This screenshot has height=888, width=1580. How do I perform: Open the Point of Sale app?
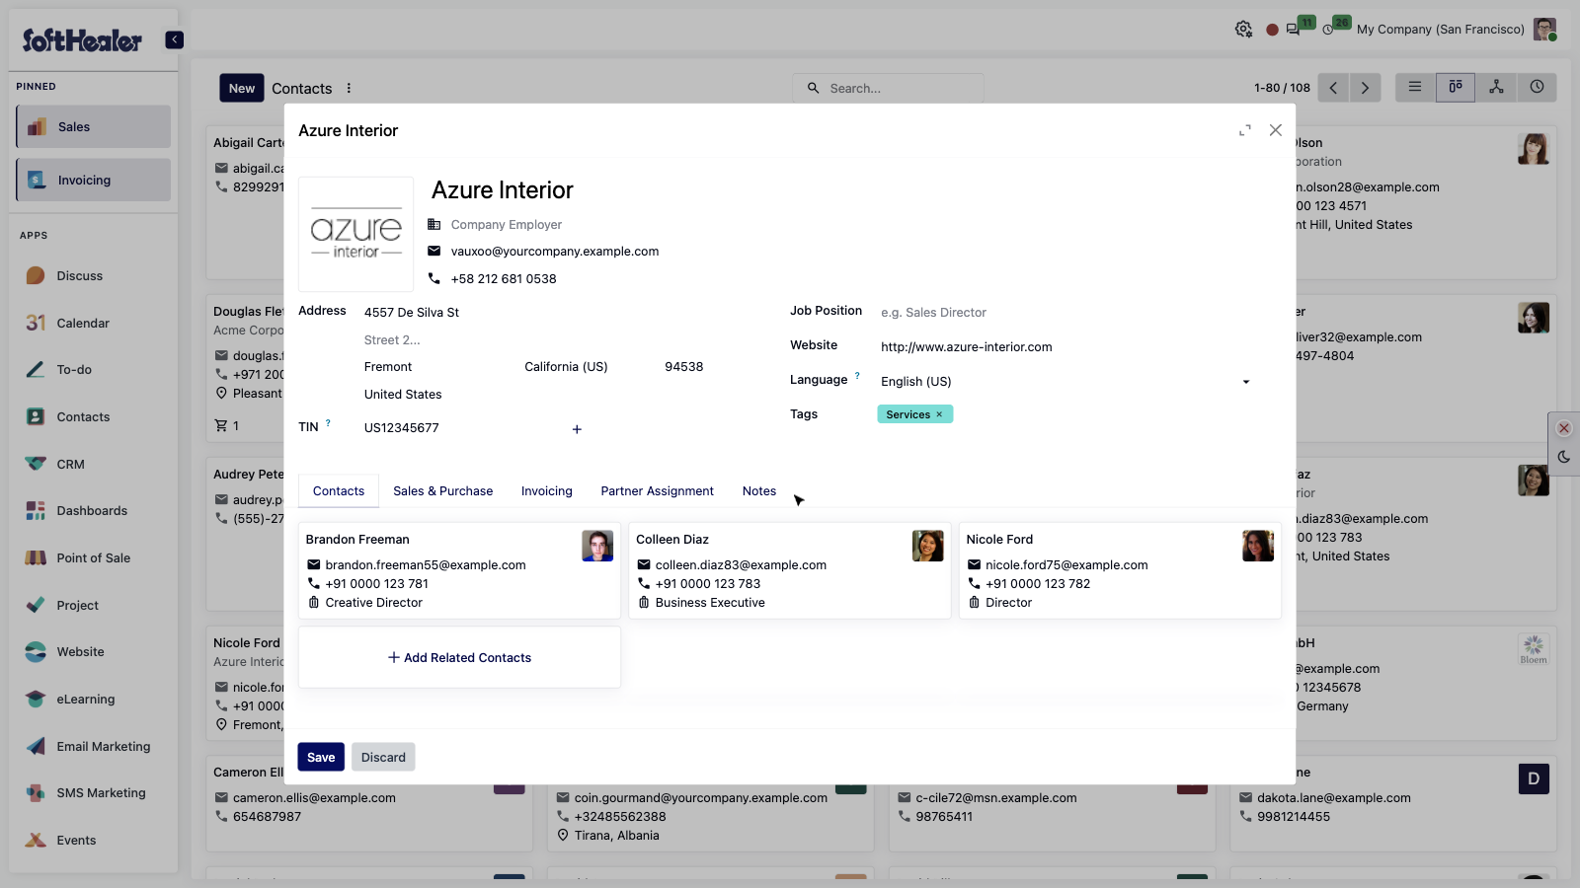(x=93, y=558)
